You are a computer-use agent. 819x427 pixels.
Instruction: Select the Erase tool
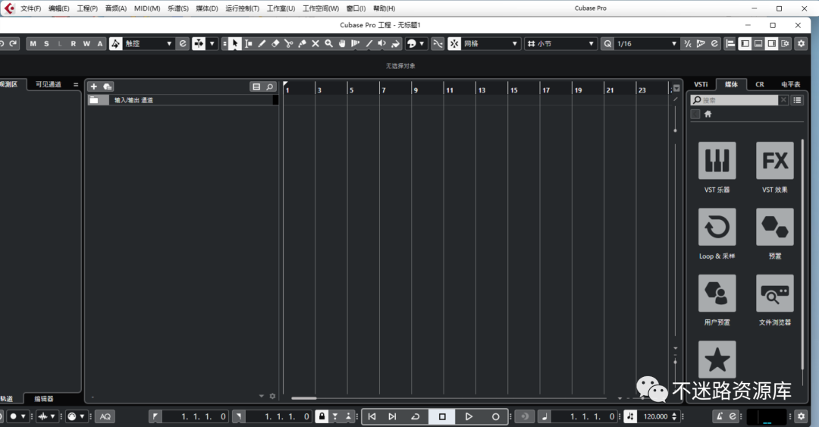(275, 43)
